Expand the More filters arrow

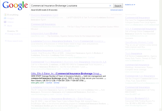pos(5,25)
